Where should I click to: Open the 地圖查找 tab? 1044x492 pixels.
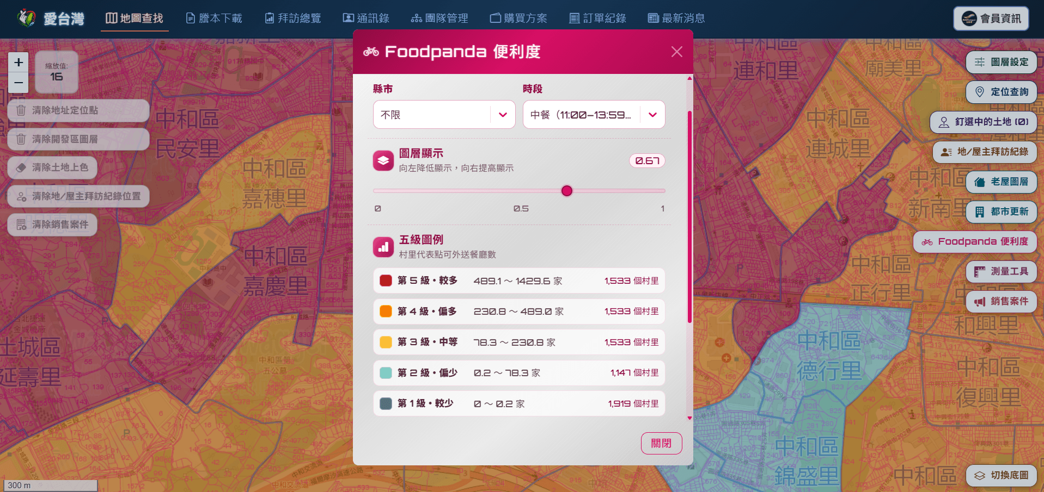tap(135, 18)
